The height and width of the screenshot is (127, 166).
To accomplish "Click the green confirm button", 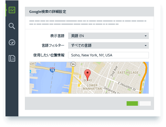I will [132, 103].
